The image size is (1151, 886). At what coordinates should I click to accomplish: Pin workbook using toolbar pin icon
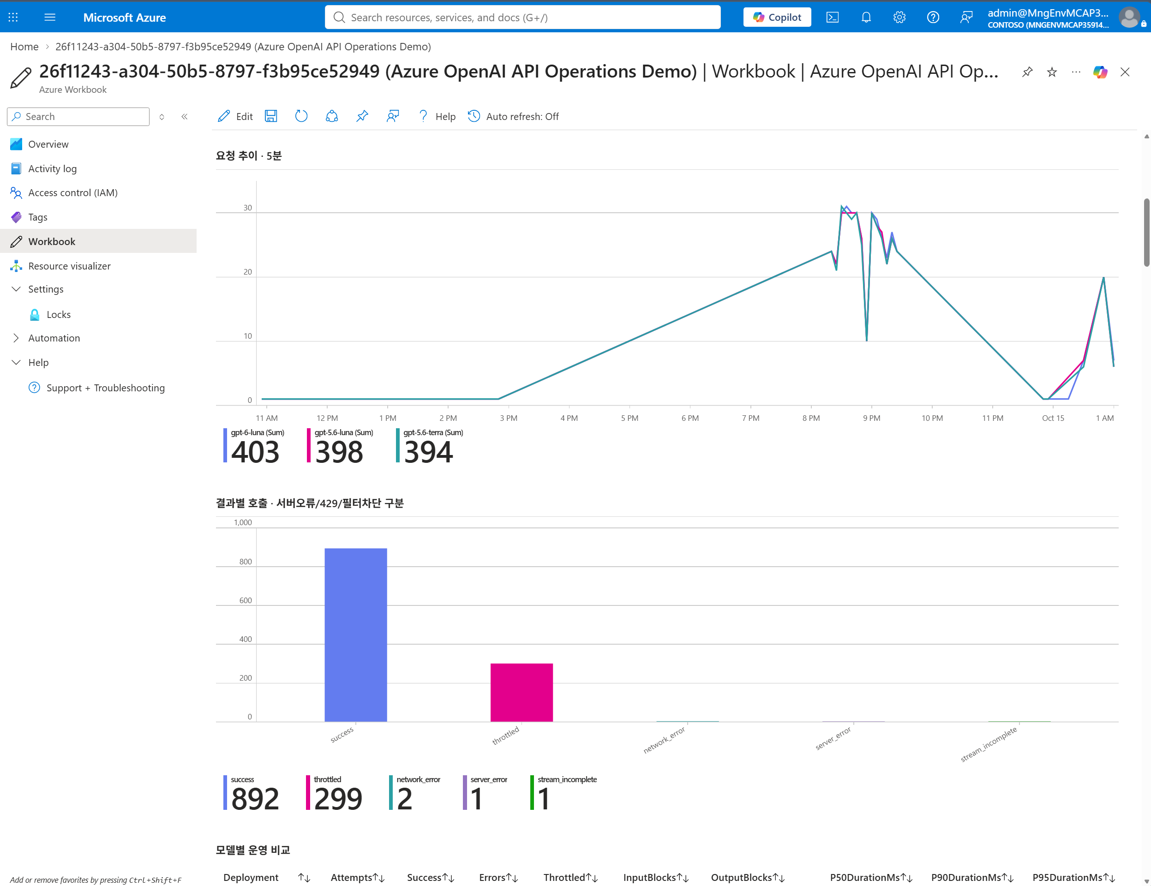pos(362,116)
